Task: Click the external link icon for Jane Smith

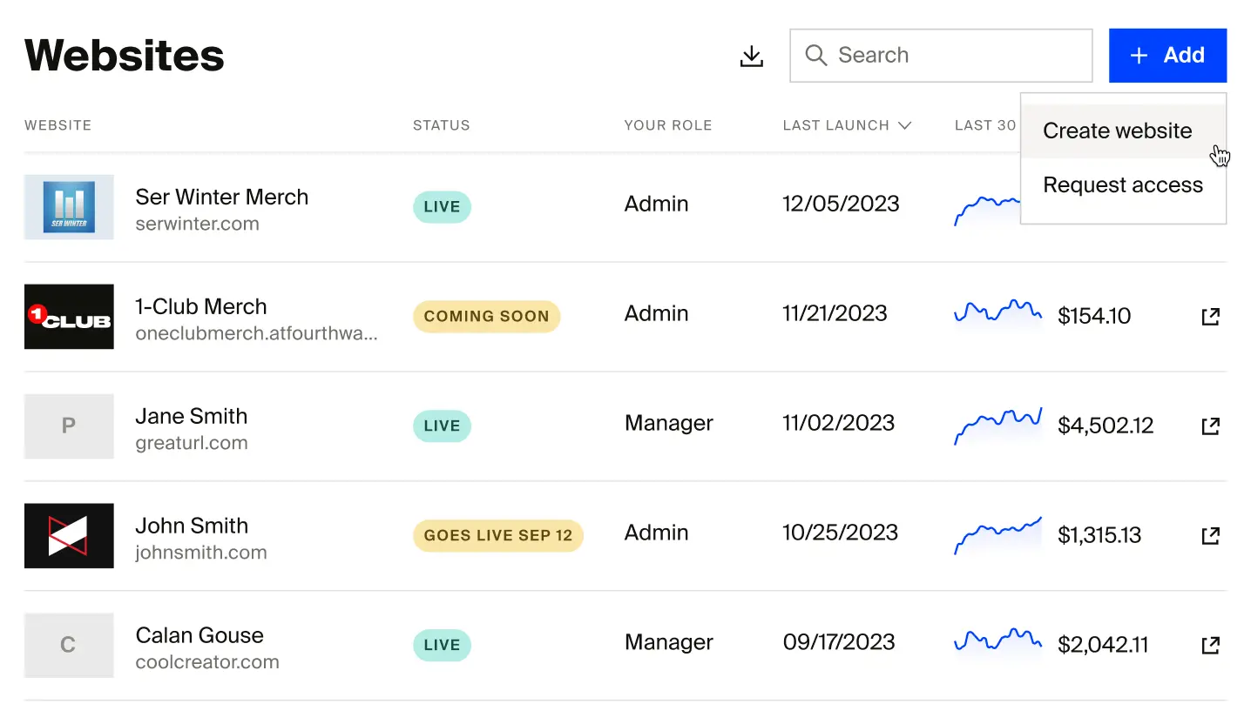Action: pos(1211,426)
